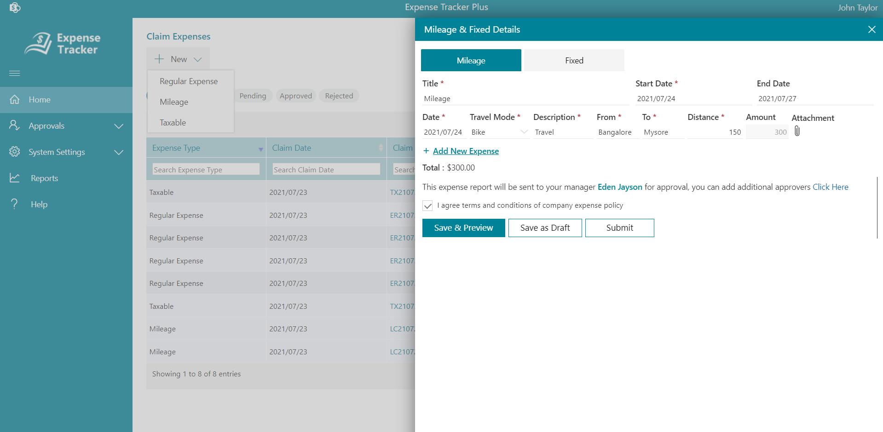This screenshot has width=883, height=432.
Task: Click the System Settings gear icon
Action: pos(15,152)
